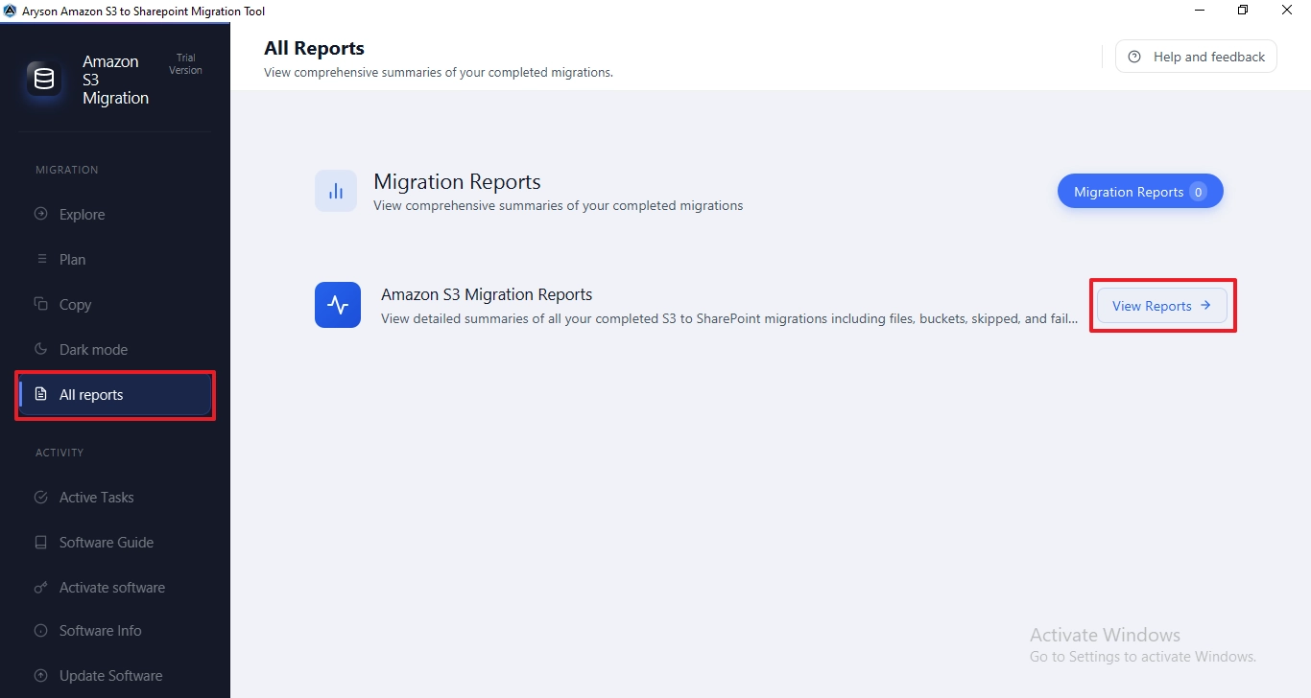1311x698 pixels.
Task: Click the Update Software arrow icon
Action: tap(40, 676)
